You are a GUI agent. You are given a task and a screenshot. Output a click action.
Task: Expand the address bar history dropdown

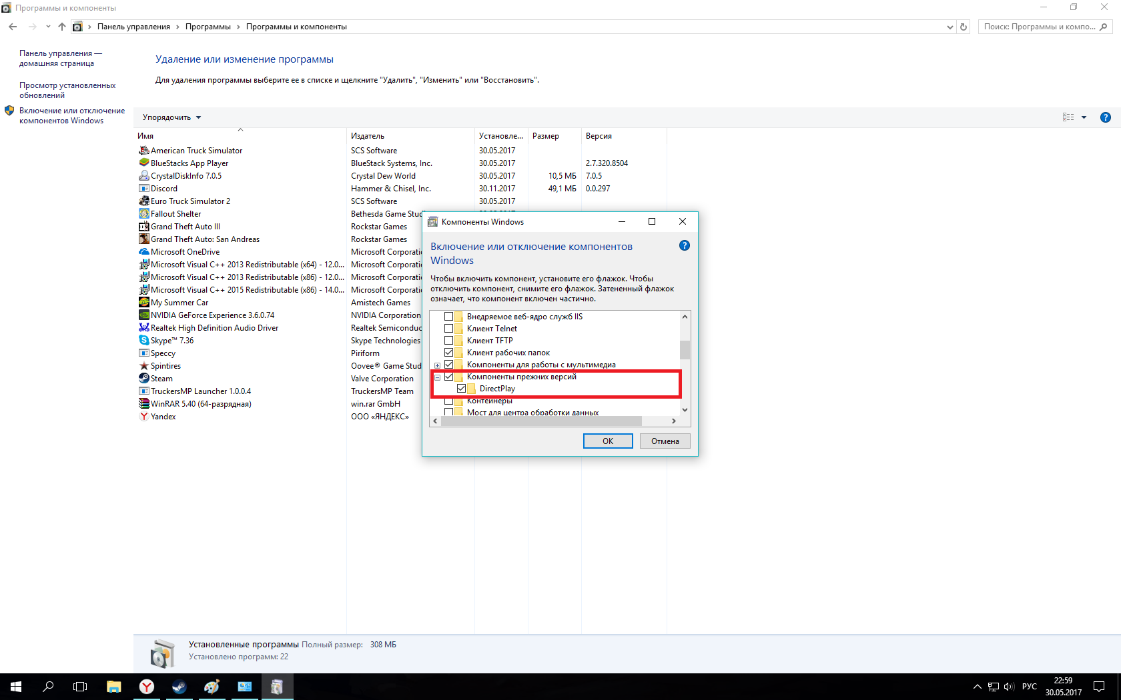(950, 27)
